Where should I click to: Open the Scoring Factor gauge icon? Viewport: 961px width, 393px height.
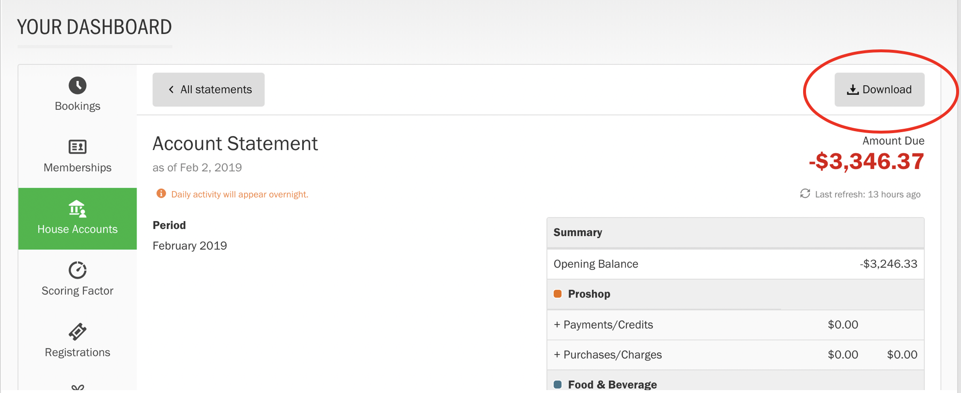pos(77,270)
